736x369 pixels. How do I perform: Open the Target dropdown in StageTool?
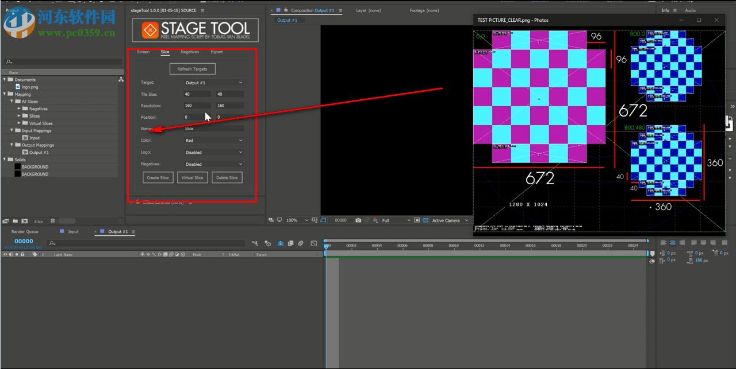point(213,82)
